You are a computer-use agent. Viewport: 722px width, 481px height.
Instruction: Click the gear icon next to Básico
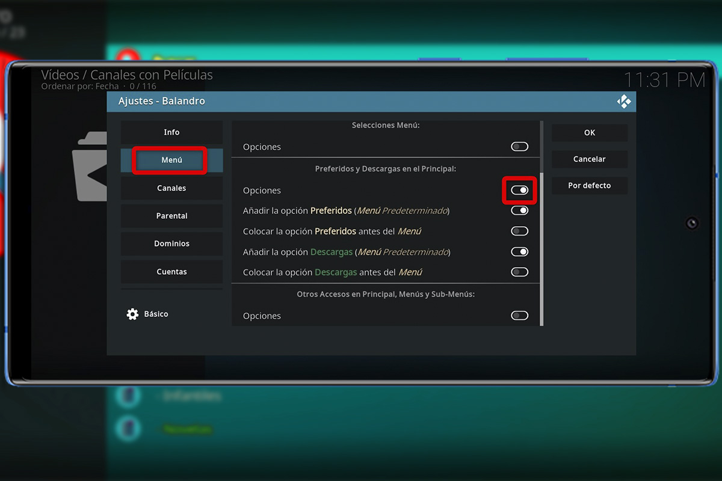tap(132, 313)
